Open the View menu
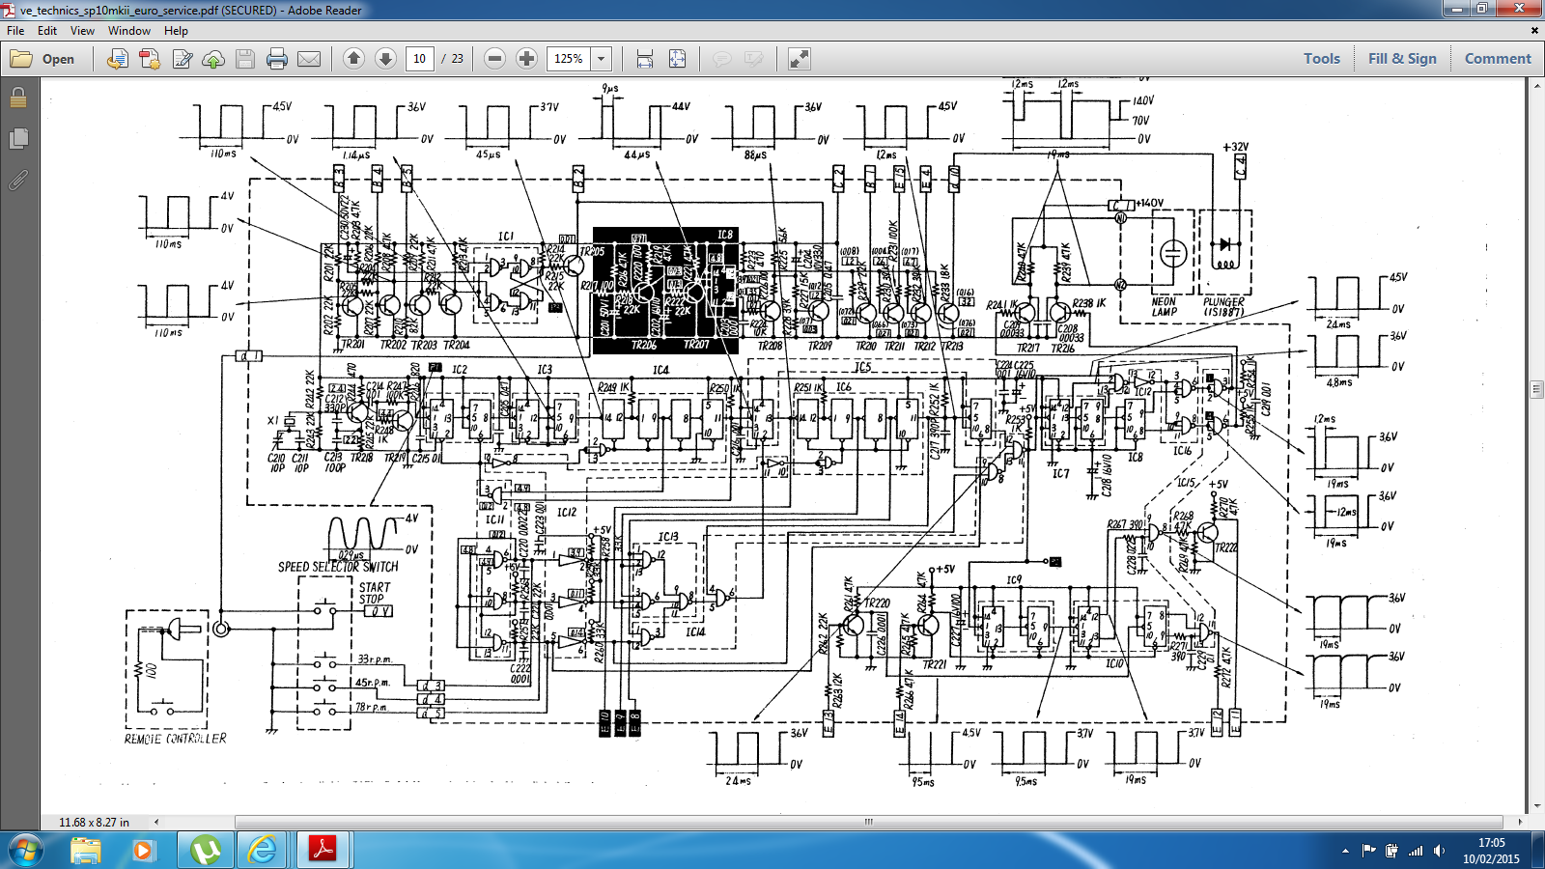 [82, 31]
